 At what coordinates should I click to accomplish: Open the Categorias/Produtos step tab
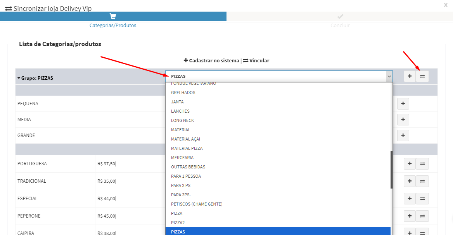click(x=113, y=21)
